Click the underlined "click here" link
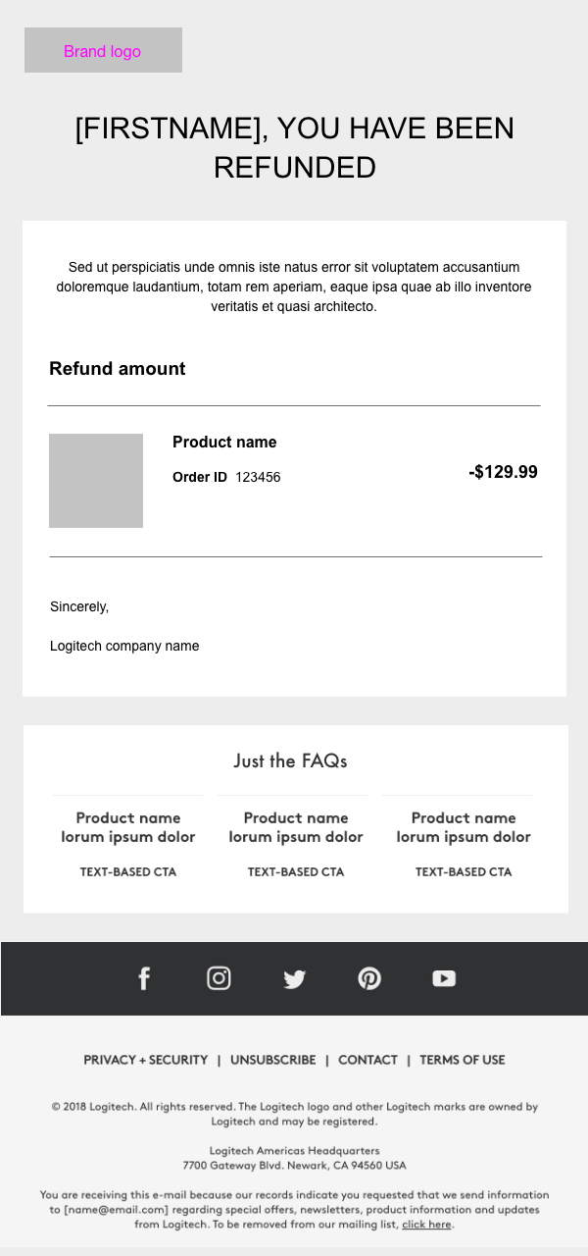The image size is (588, 1256). pos(426,1225)
